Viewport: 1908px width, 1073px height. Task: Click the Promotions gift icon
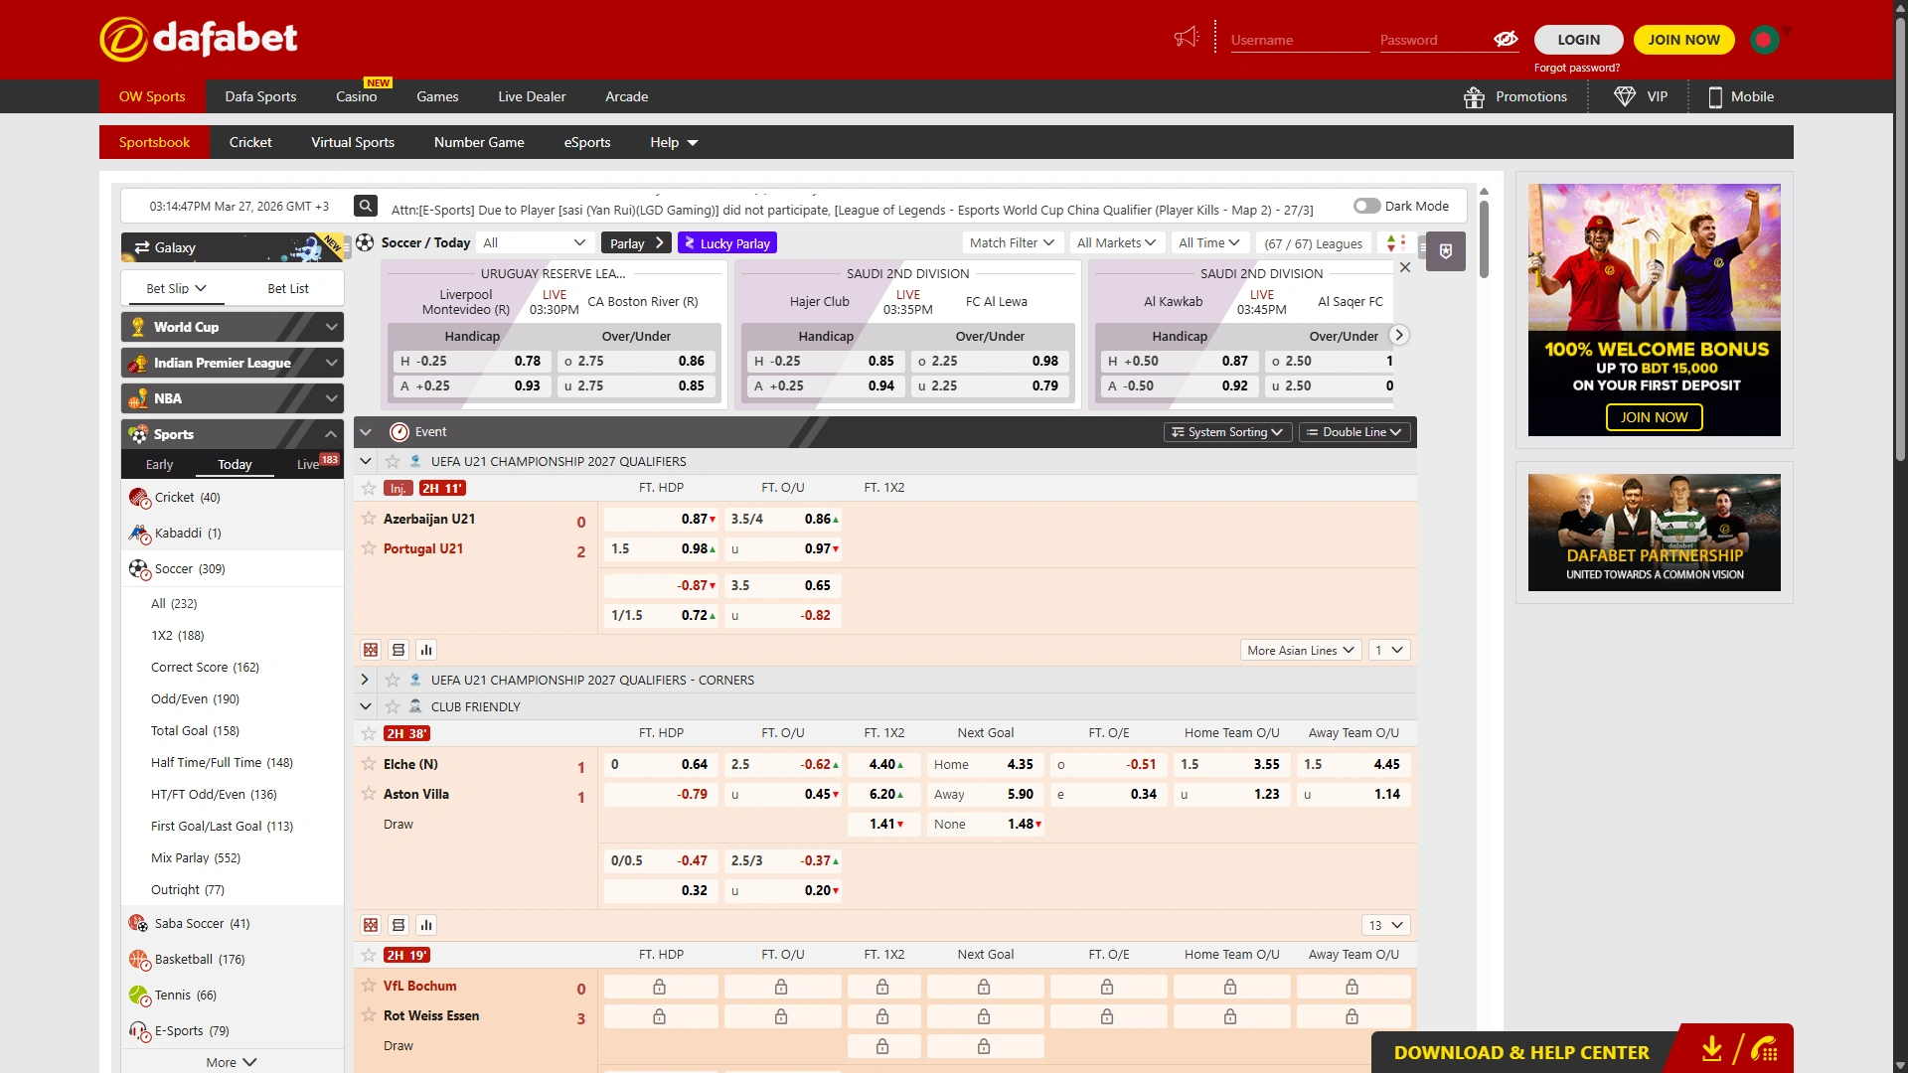[x=1474, y=97]
